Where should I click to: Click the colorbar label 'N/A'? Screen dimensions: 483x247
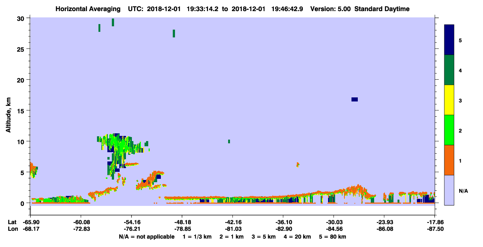click(463, 191)
